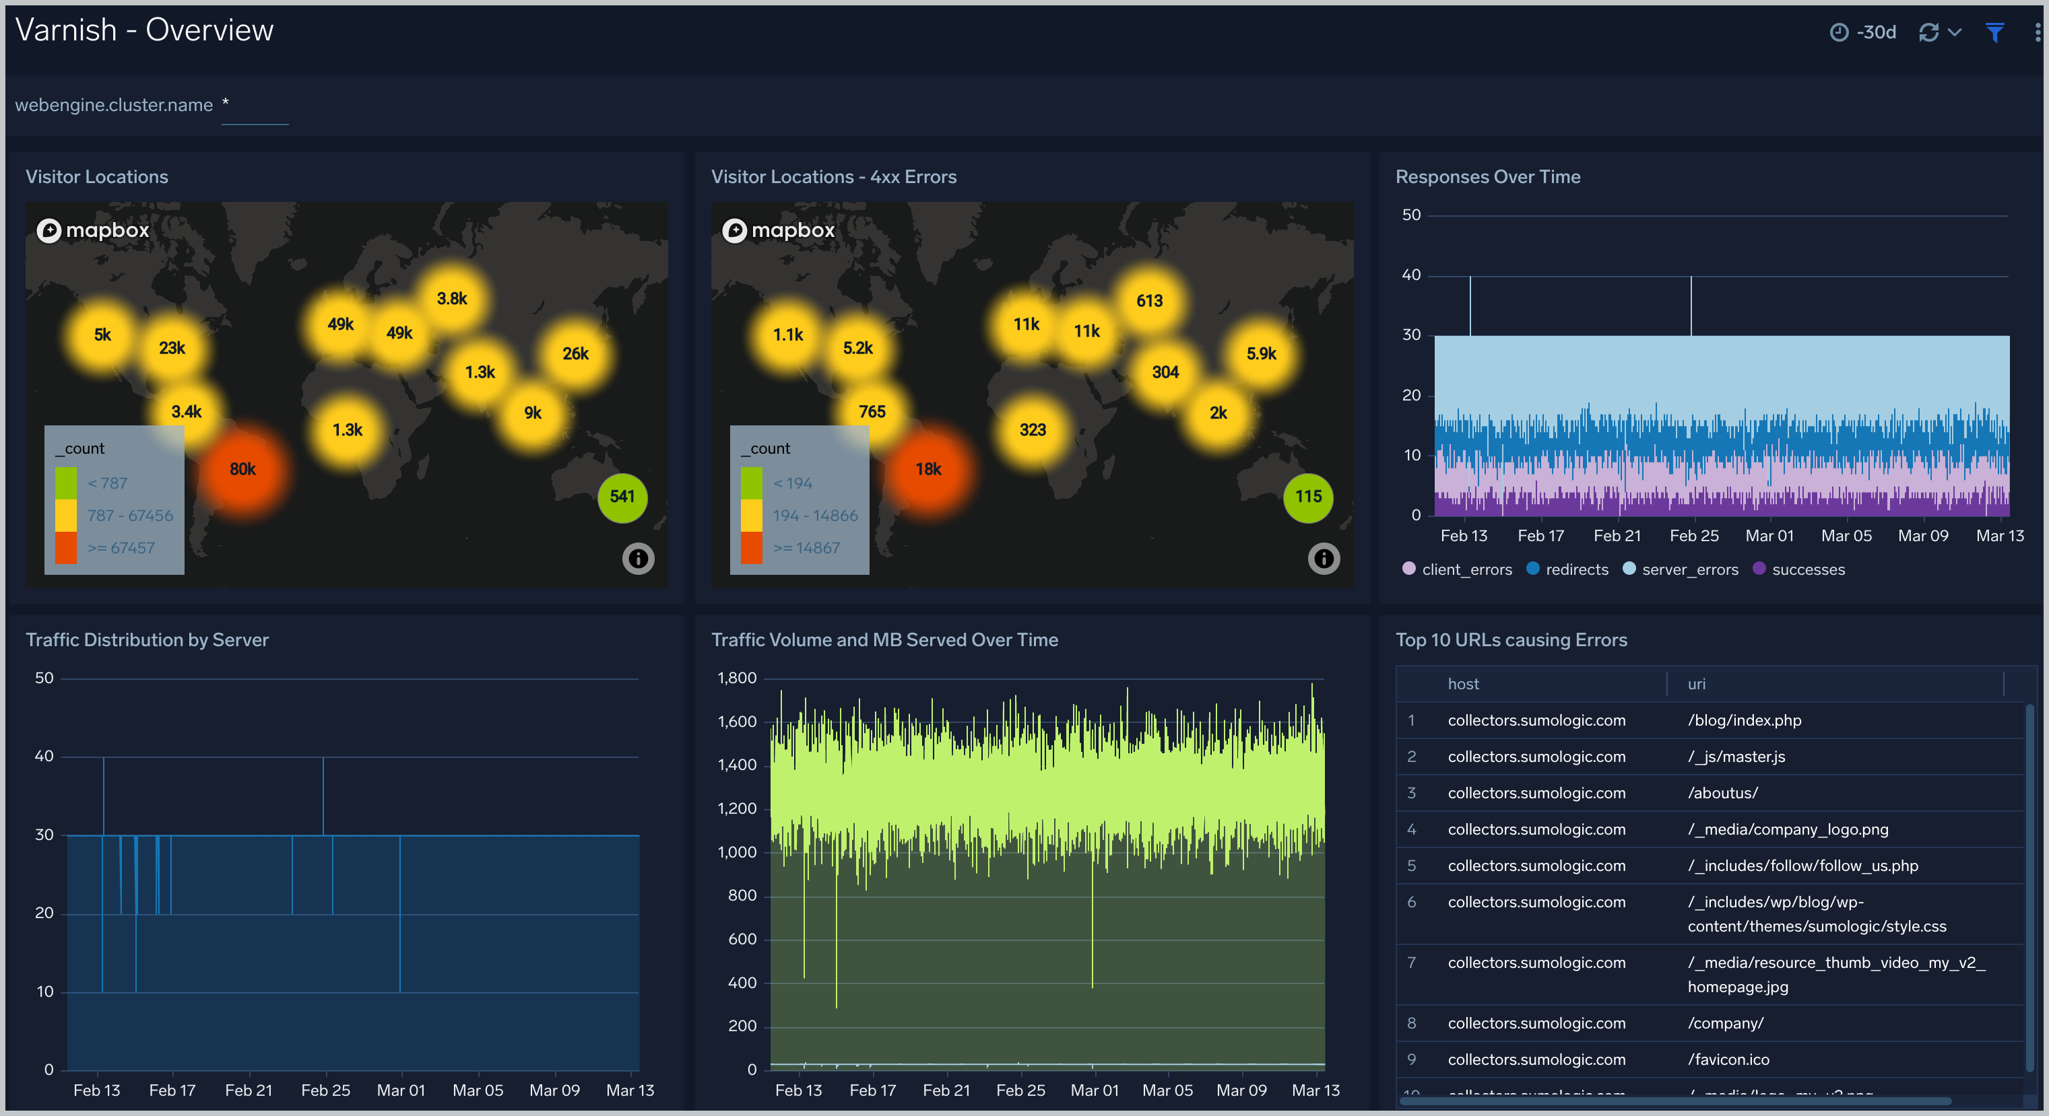Expand the refresh interval chevron
This screenshot has width=2049, height=1116.
[x=1954, y=32]
